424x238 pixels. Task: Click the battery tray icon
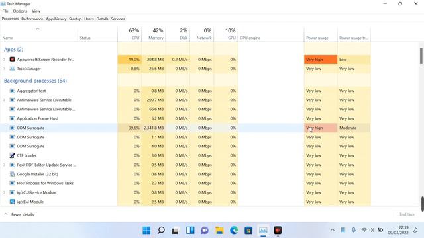click(380, 230)
